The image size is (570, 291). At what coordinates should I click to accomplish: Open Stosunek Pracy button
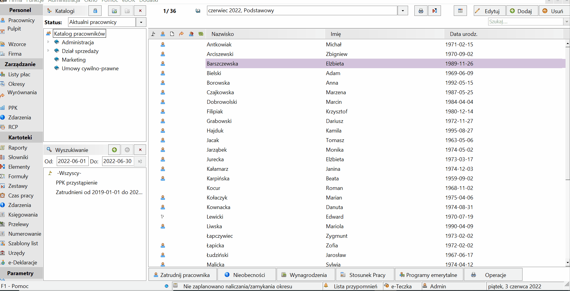(x=364, y=275)
